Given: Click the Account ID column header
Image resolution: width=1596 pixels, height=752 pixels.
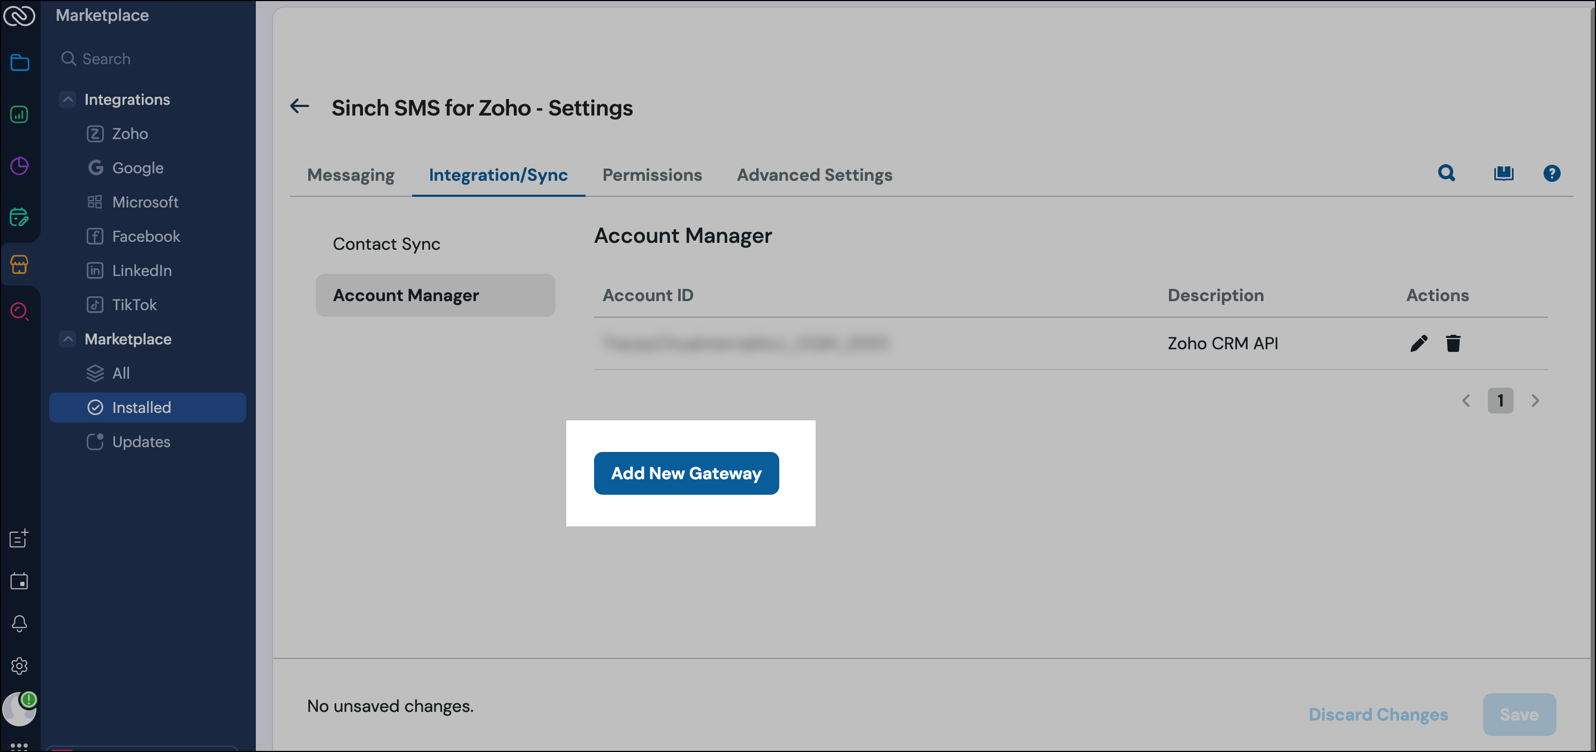Looking at the screenshot, I should 648,295.
